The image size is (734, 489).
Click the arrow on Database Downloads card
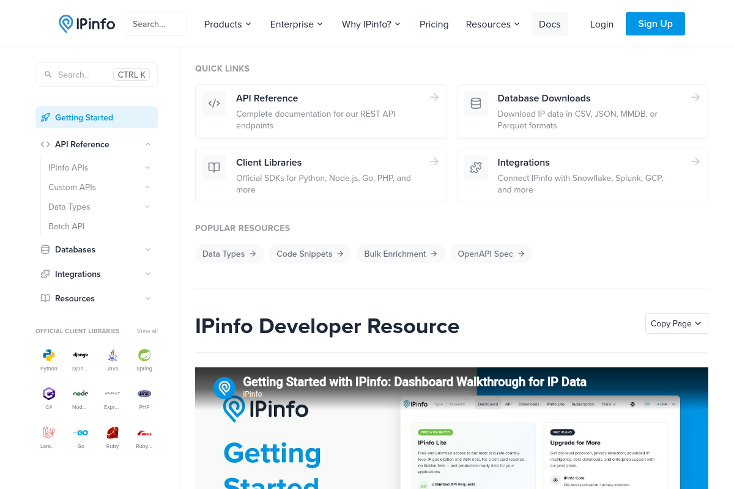click(x=695, y=97)
